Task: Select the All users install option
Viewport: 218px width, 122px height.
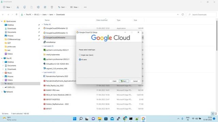Action: [83, 60]
